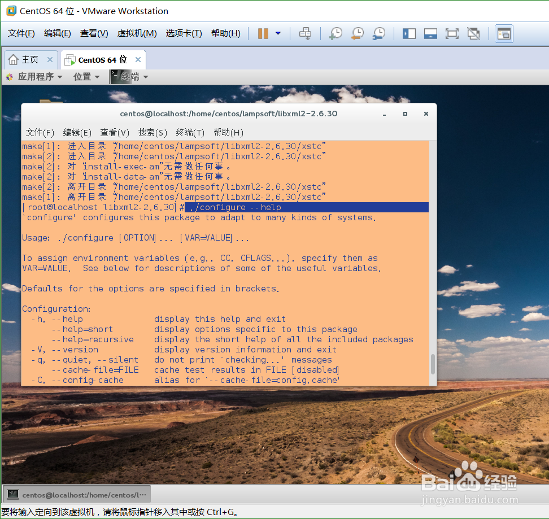The height and width of the screenshot is (519, 549).
Task: Open the VMware 文件(F) menu
Action: [x=21, y=33]
